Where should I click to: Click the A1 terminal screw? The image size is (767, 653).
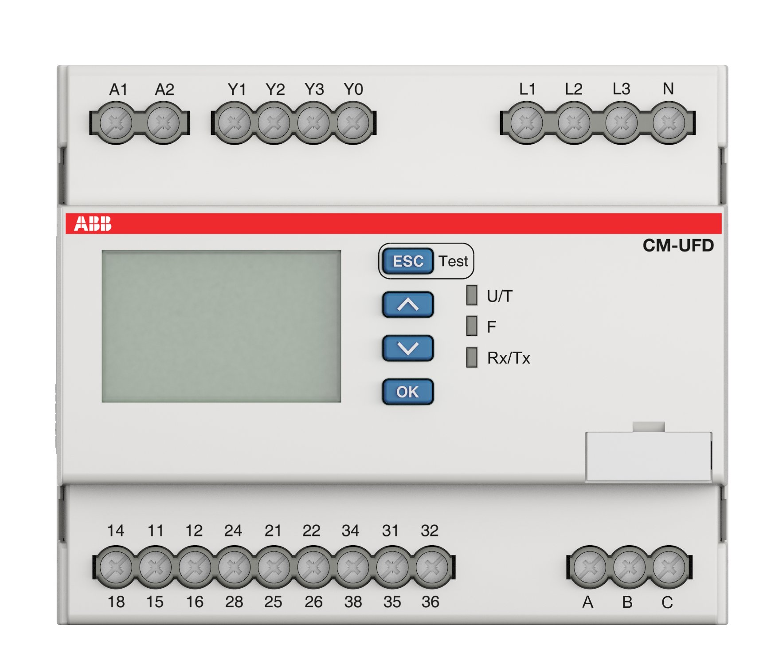pyautogui.click(x=116, y=123)
